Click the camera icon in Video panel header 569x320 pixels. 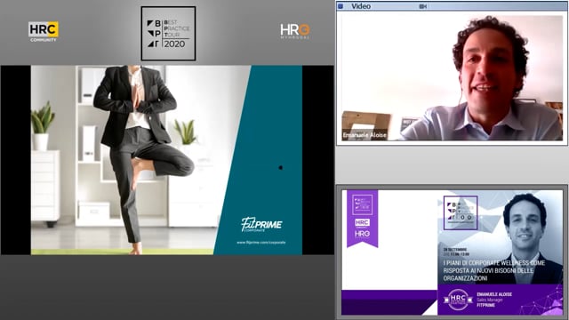pyautogui.click(x=423, y=6)
